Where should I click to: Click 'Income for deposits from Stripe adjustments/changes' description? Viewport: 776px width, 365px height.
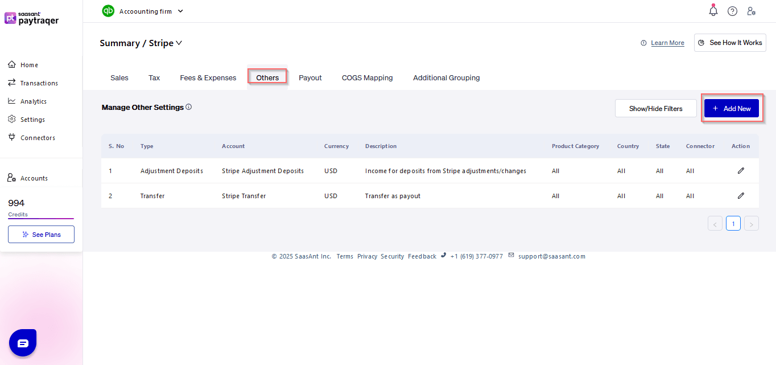pos(445,171)
